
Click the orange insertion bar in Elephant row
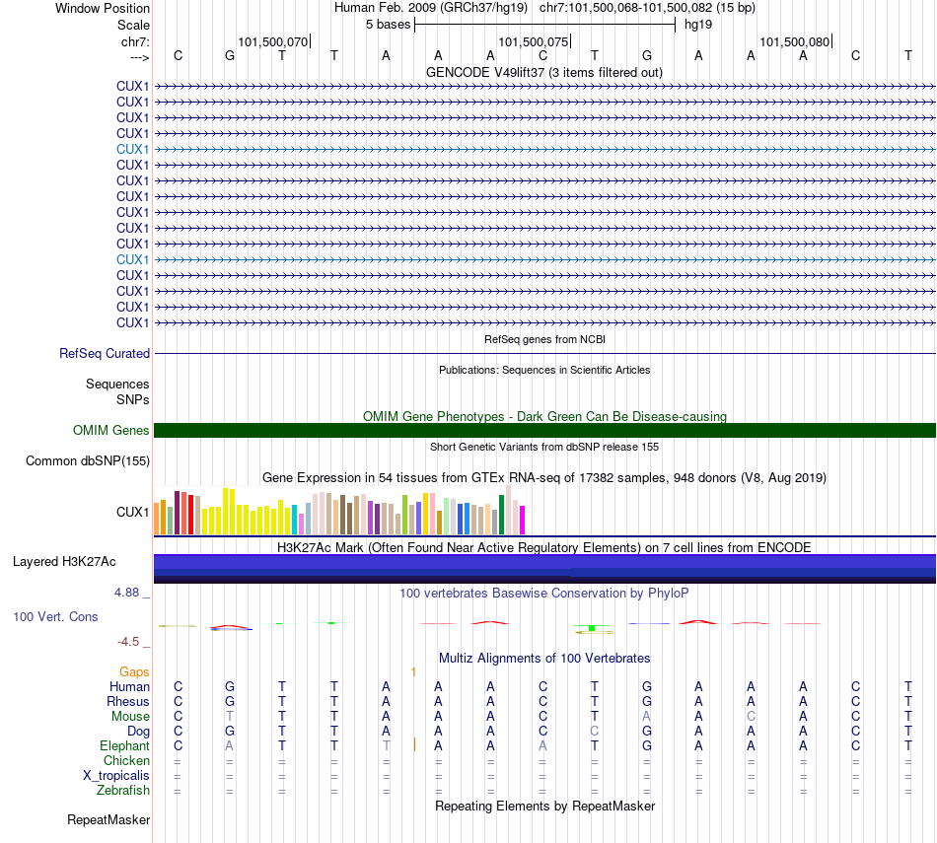414,744
